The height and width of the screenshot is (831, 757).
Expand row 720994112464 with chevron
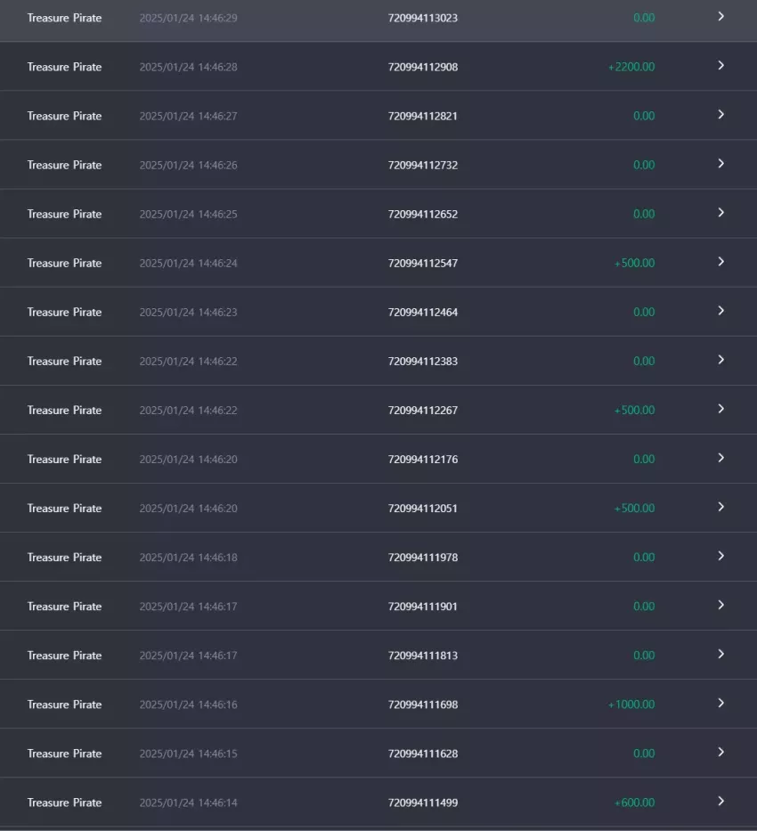click(x=721, y=311)
